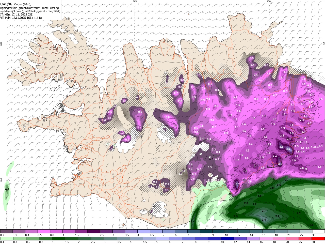Select rain scale swatch between 0.1 and 0.3
325x244 pixels.
point(6,239)
